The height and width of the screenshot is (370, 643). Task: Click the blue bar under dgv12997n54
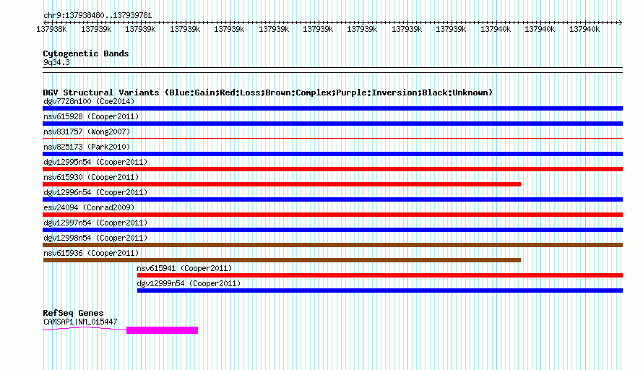(332, 230)
